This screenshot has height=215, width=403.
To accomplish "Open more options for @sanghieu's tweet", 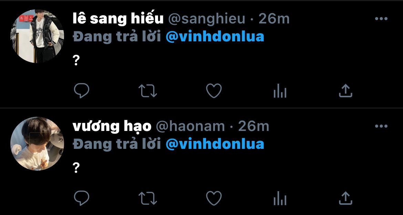I will [x=381, y=19].
